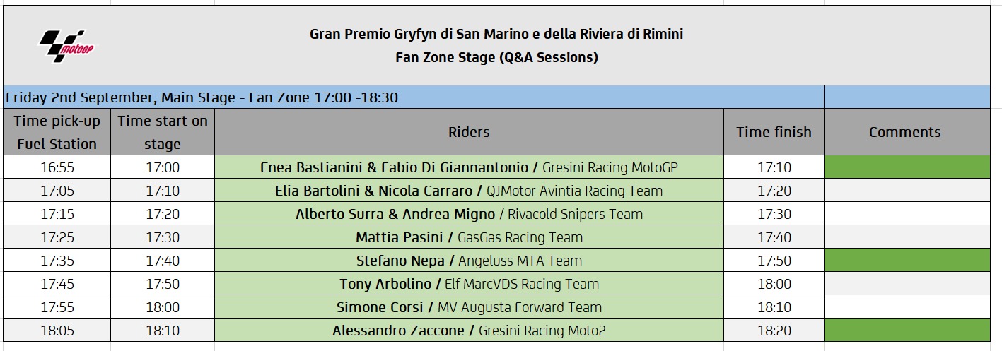
Task: Select the green comment cell for Bastianini row
Action: (x=907, y=167)
